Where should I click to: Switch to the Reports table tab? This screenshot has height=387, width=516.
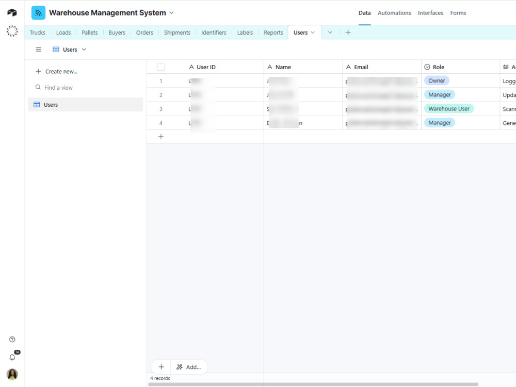pos(273,33)
